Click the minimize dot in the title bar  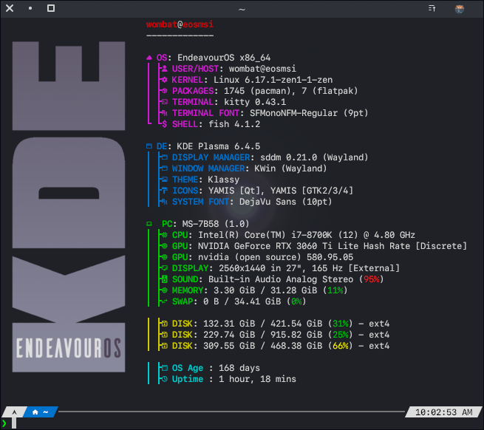30,9
